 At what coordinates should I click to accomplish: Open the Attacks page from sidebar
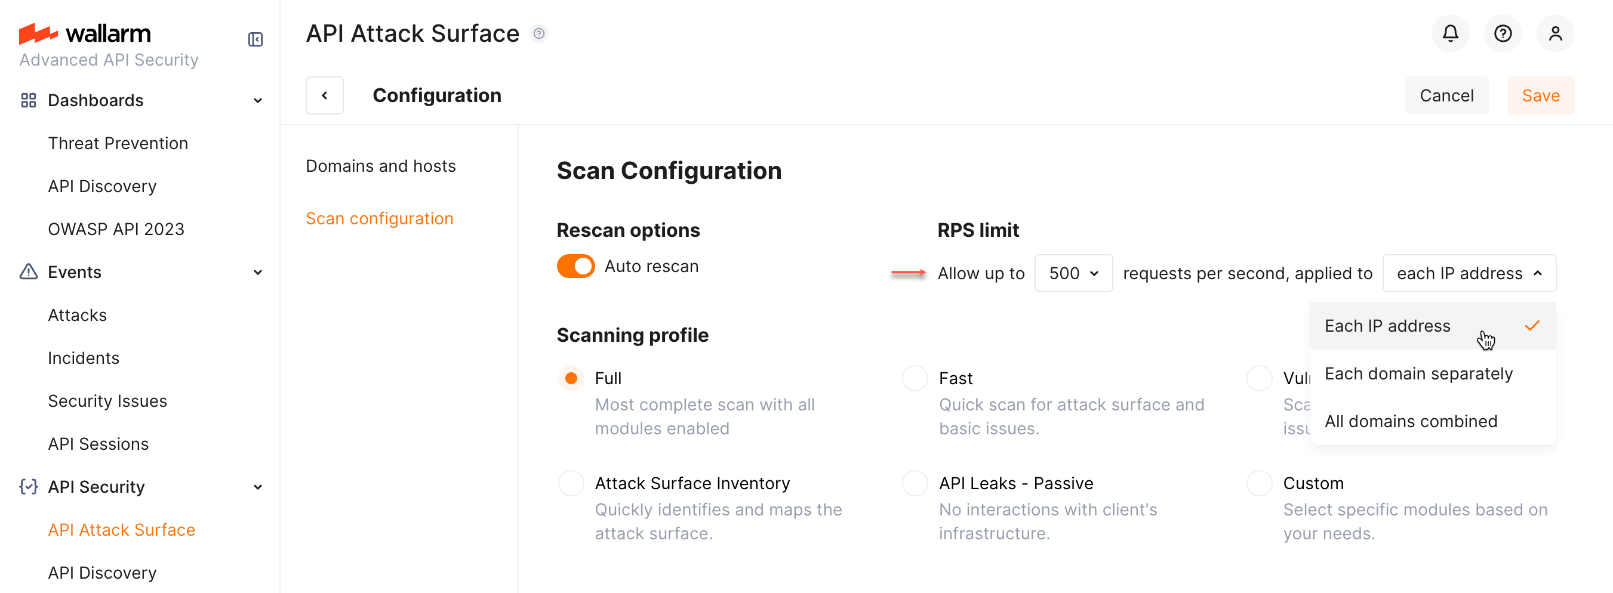[x=77, y=314]
